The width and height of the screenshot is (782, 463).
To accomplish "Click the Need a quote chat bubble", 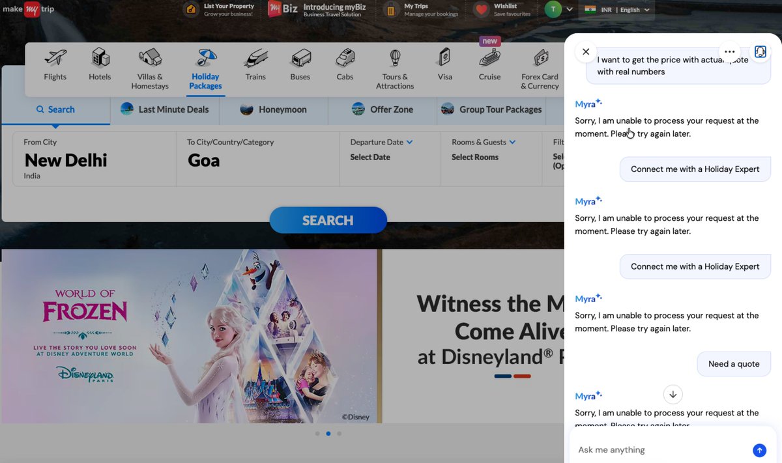I will (734, 364).
